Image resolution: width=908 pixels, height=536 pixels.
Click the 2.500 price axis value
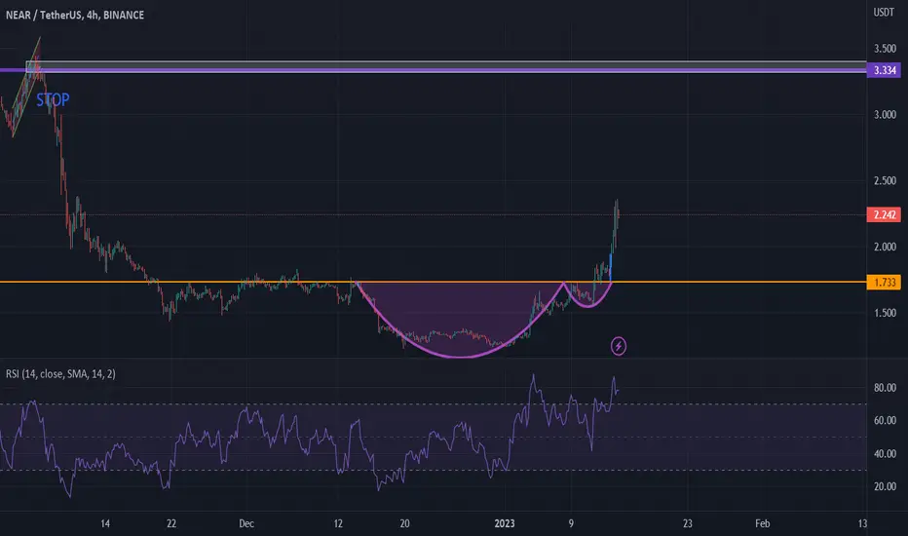[885, 181]
